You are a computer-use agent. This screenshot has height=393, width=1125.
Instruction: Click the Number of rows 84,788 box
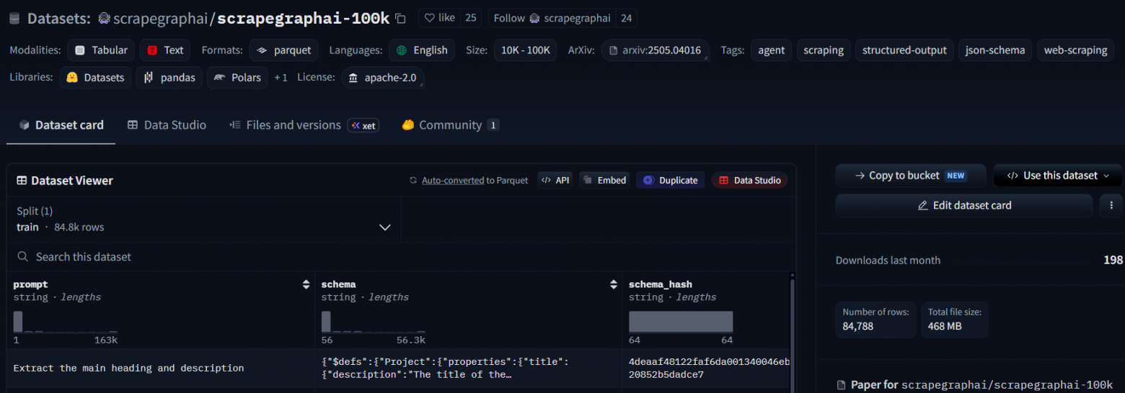tap(875, 320)
